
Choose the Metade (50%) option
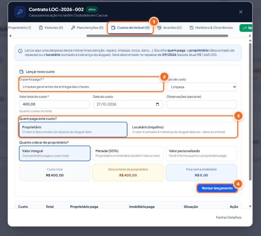128,153
